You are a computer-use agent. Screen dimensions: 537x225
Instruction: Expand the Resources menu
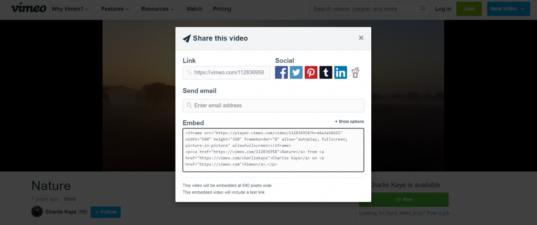point(157,9)
